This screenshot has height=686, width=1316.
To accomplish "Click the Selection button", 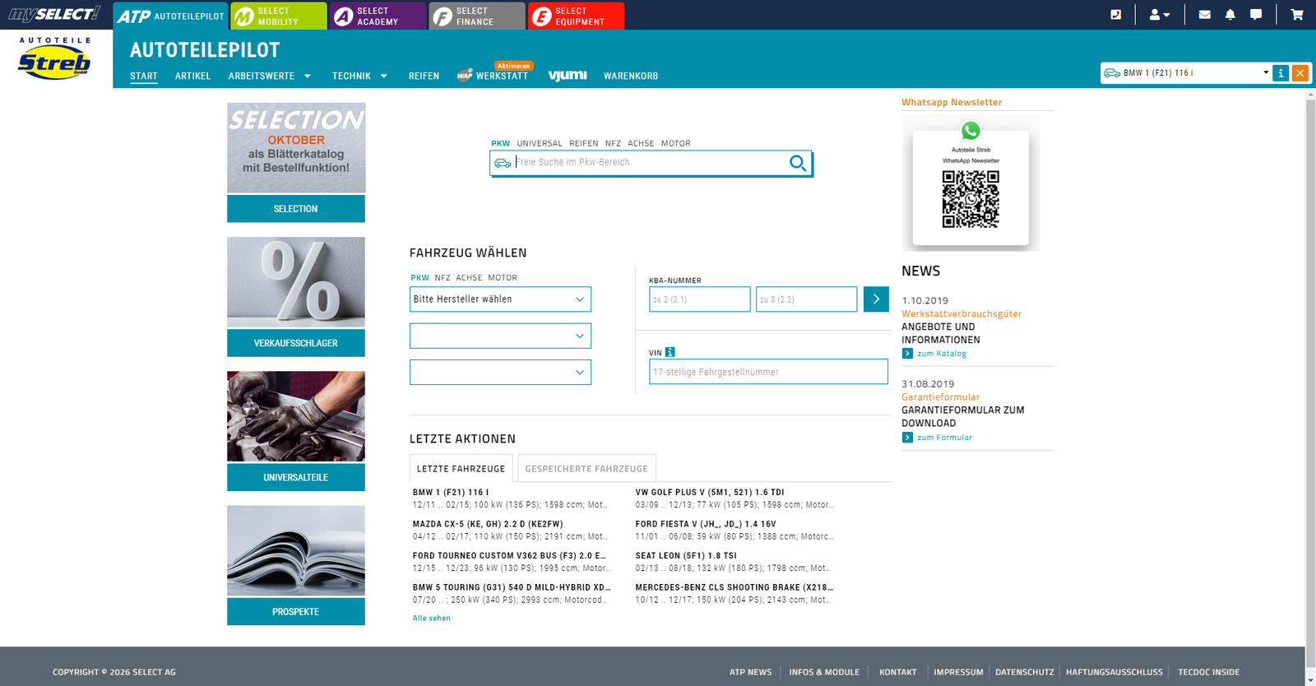I will [296, 209].
